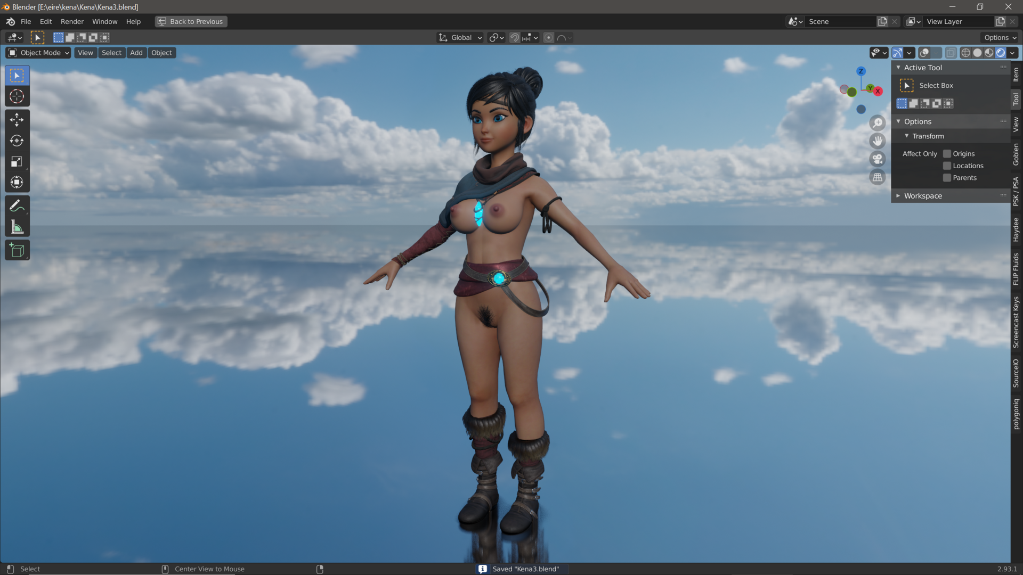Open the Add menu in viewport header

click(136, 53)
